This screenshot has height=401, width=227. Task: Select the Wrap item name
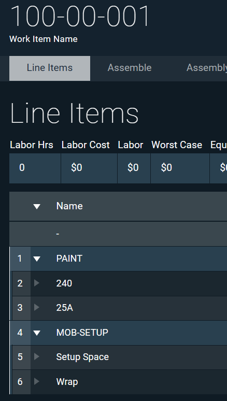click(x=67, y=382)
